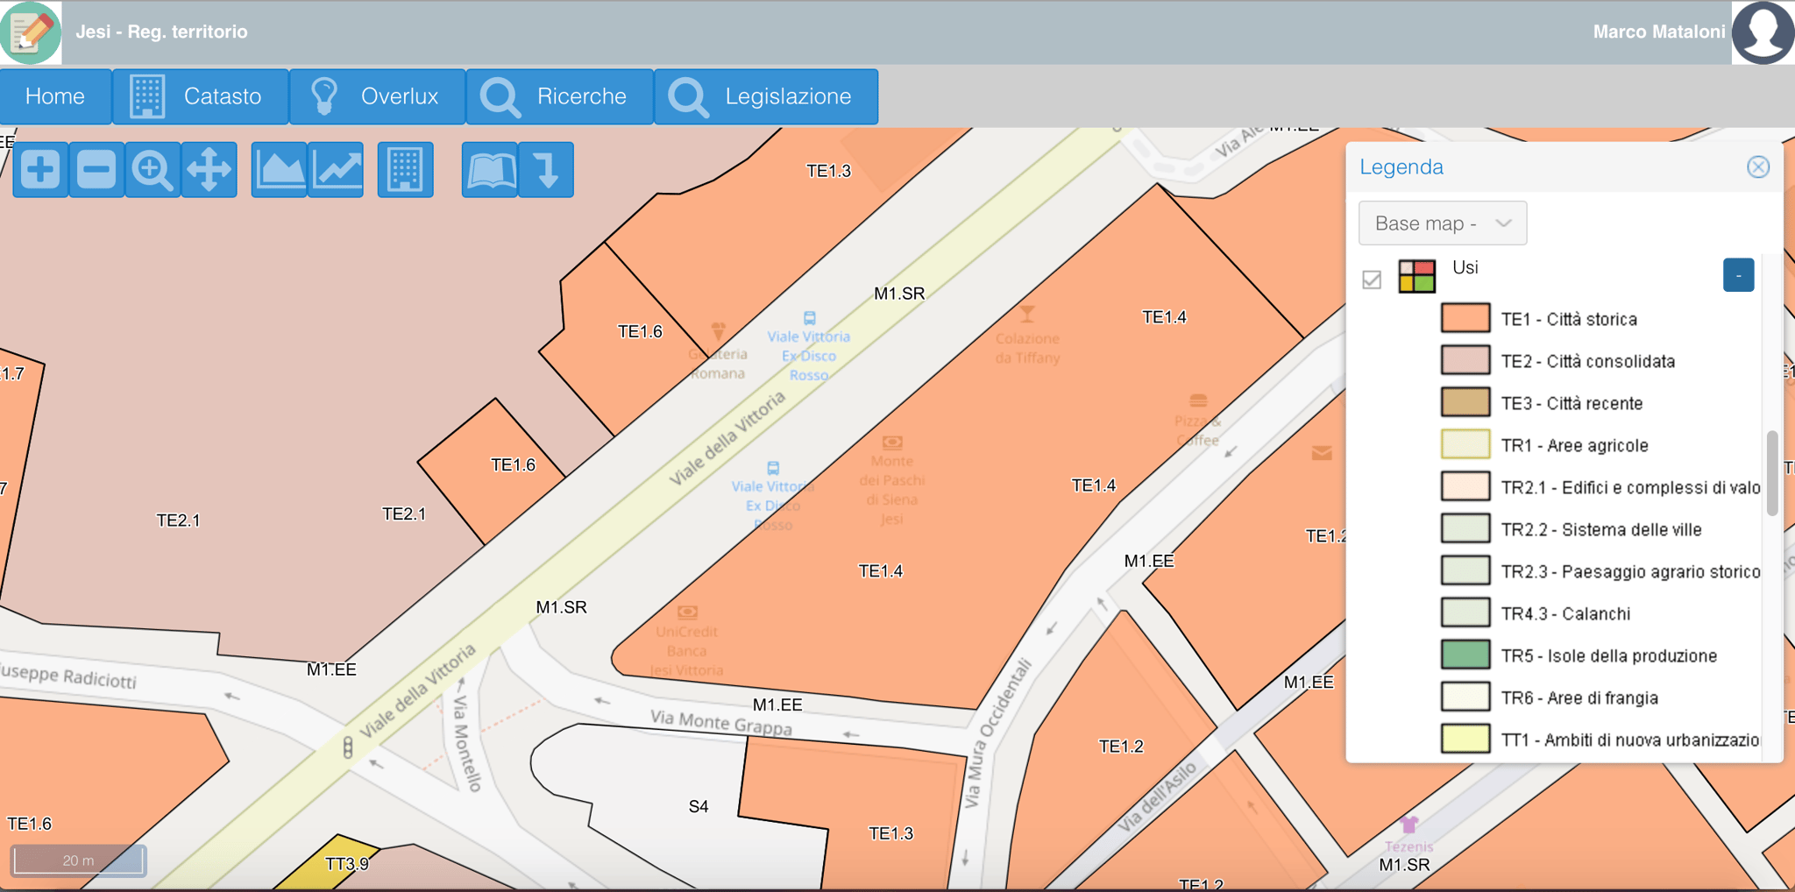Collapse the Usi layer legend
Screen dimensions: 1795x892
[x=1738, y=275]
